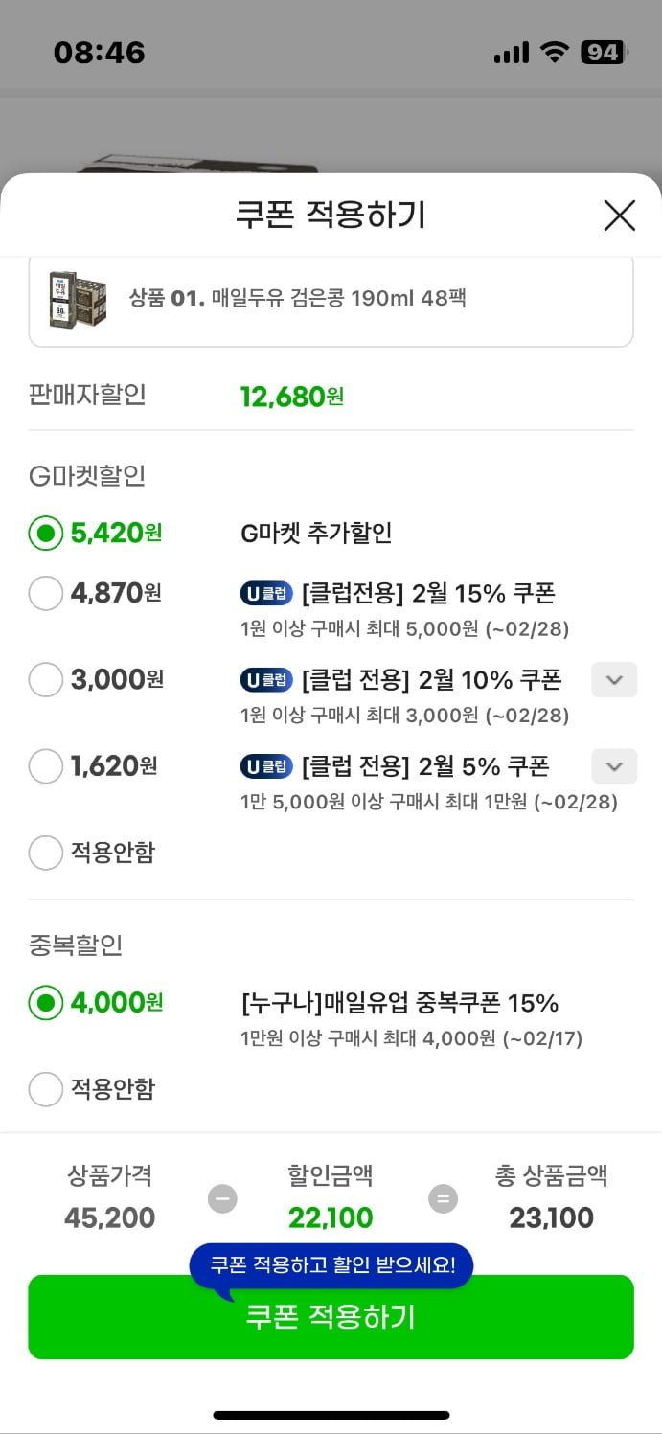Close the coupon sheet with X icon

click(620, 216)
